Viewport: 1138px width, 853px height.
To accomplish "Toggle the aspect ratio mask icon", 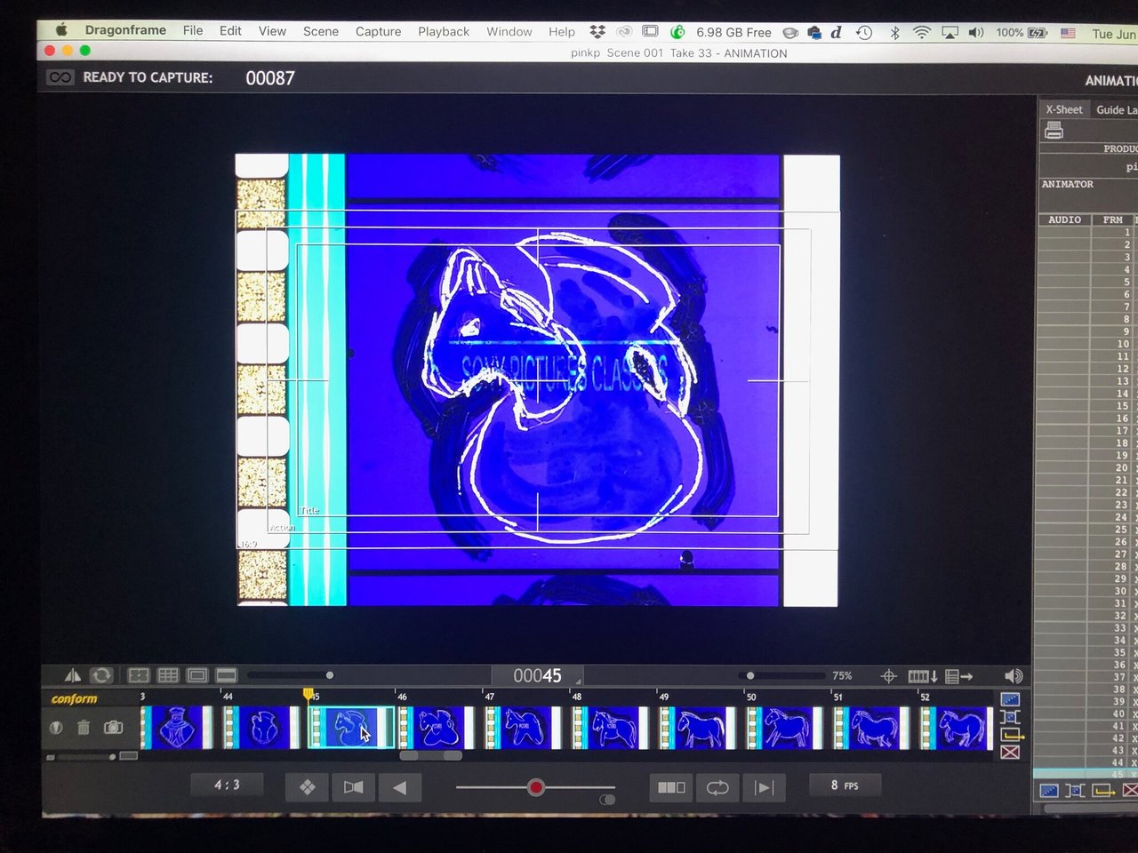I will coord(227,676).
